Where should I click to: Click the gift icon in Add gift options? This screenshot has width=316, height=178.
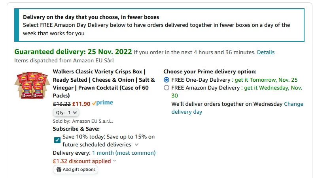(59, 169)
